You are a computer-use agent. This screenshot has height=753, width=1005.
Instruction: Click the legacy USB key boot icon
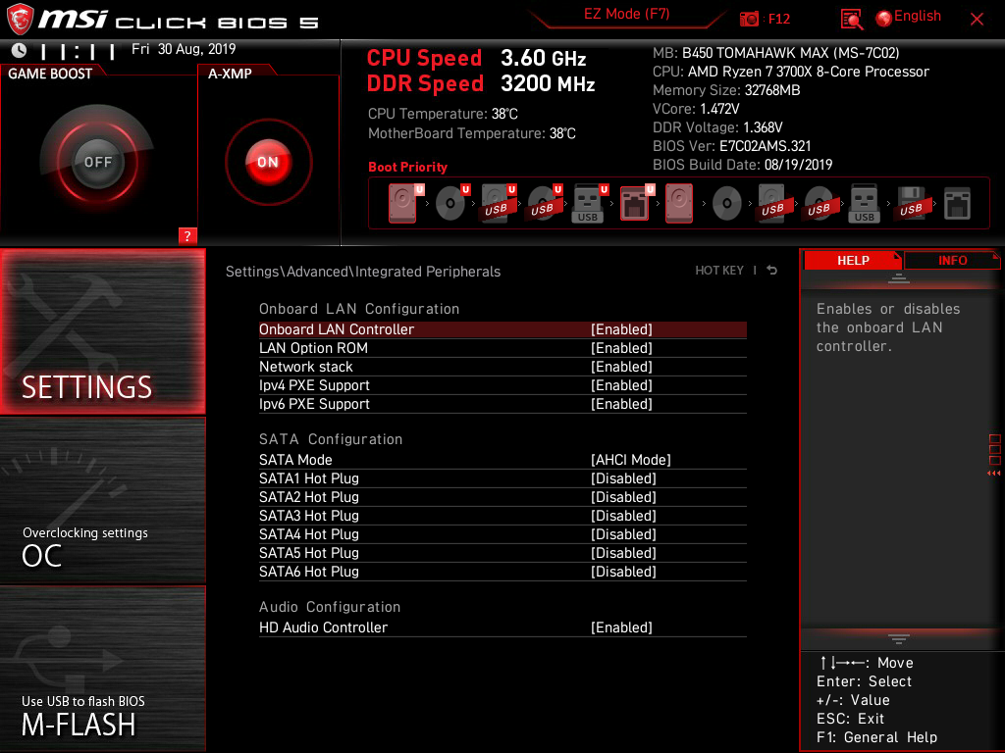click(864, 204)
